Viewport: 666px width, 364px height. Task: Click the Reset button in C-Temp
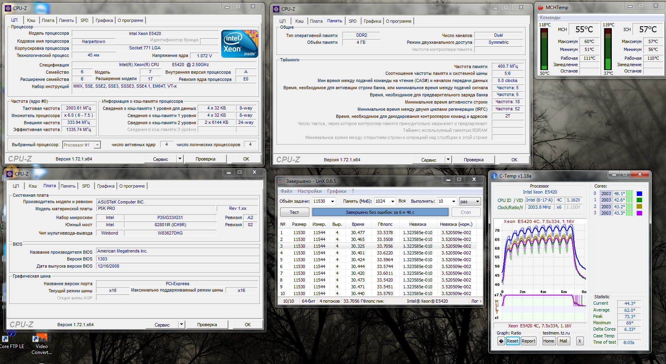point(513,341)
